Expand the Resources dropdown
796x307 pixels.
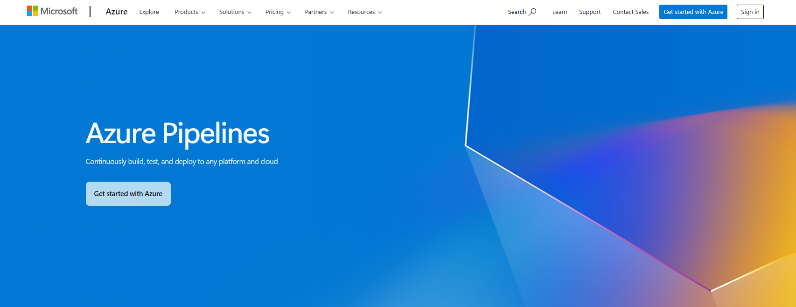pos(365,12)
